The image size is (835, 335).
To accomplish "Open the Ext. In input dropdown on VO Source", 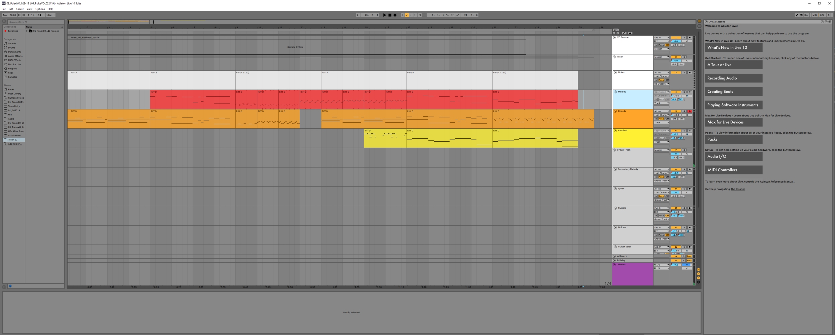I will click(x=662, y=37).
